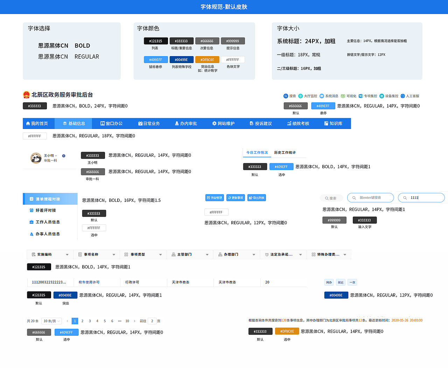Select 基础信息 in the navigation bar

(x=74, y=123)
